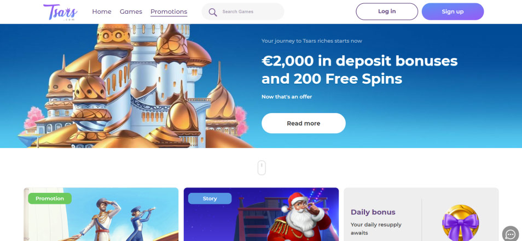Open the live chat bubble icon
522x241 pixels.
(511, 233)
